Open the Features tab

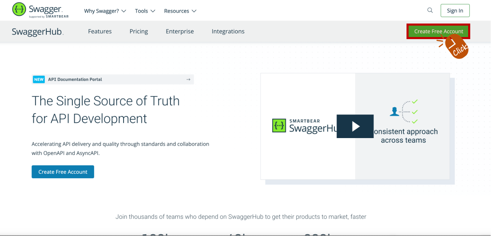(100, 31)
